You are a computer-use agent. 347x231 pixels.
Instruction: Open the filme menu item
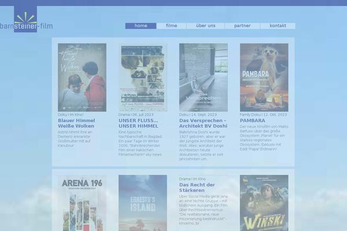pyautogui.click(x=172, y=26)
